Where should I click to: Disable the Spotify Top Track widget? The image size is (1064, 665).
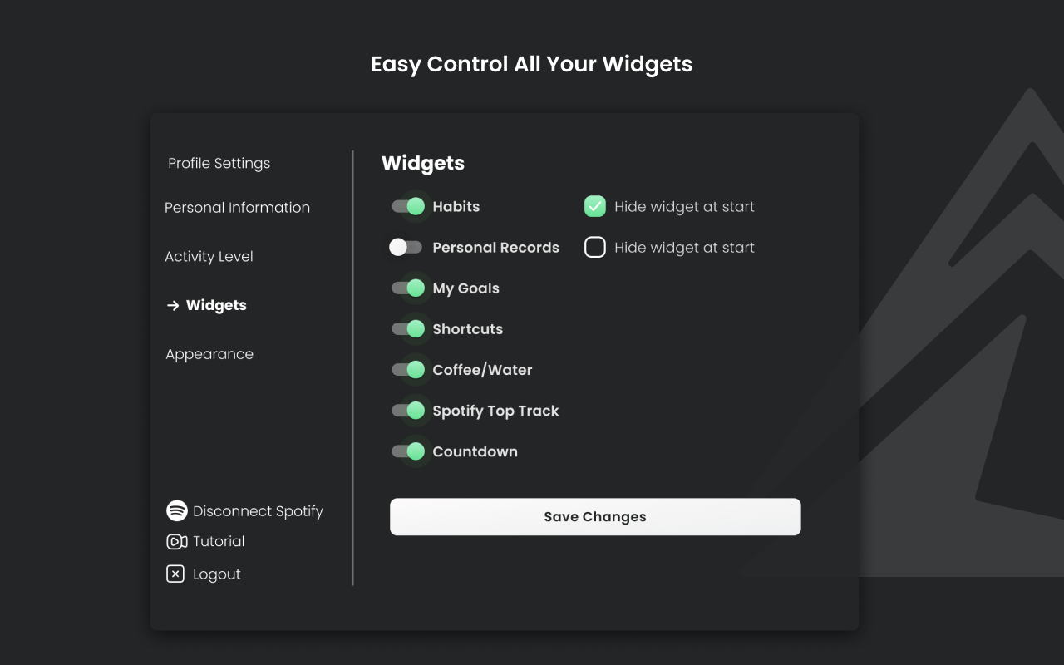tap(406, 410)
